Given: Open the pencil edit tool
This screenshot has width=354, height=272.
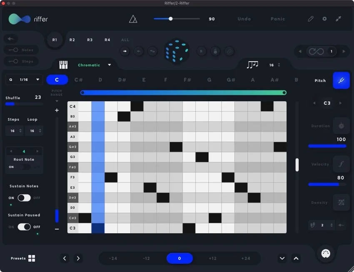Looking at the screenshot, I should 311,19.
